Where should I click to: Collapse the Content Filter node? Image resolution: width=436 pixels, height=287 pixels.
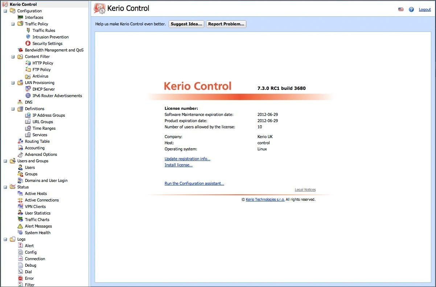pos(13,57)
